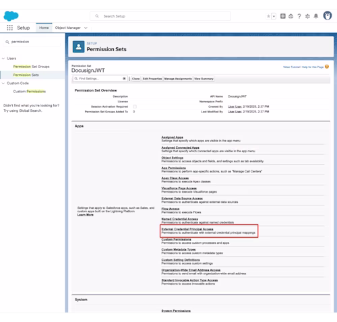Open the Video Tutorial link
The height and width of the screenshot is (322, 337).
click(x=292, y=67)
